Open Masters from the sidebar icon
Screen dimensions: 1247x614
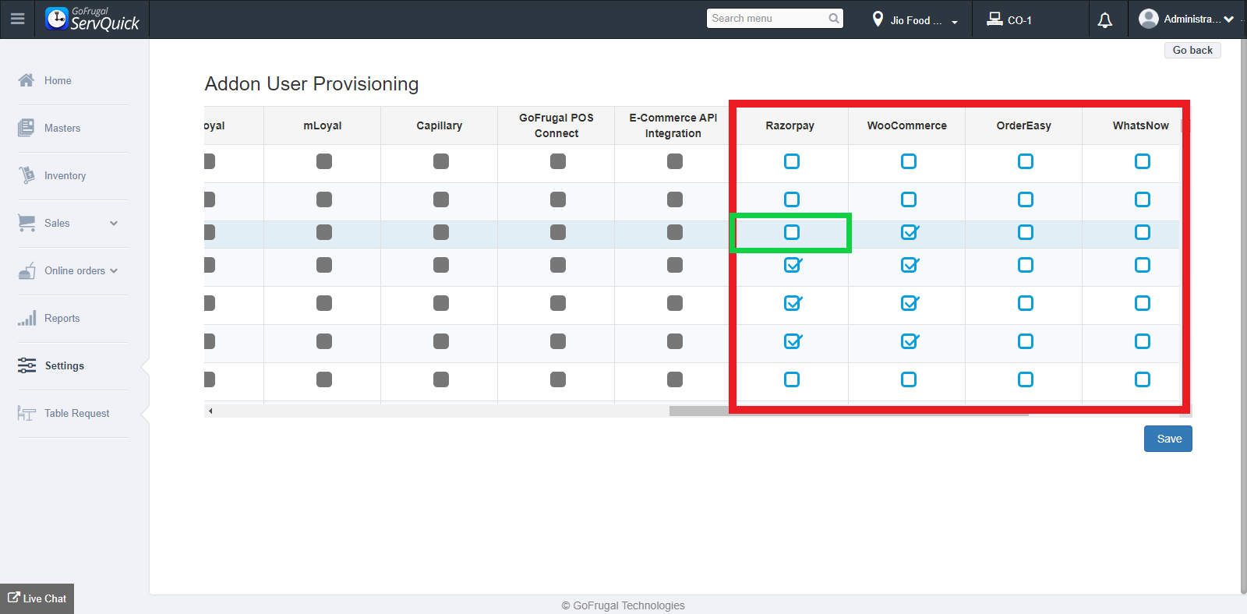pos(26,128)
